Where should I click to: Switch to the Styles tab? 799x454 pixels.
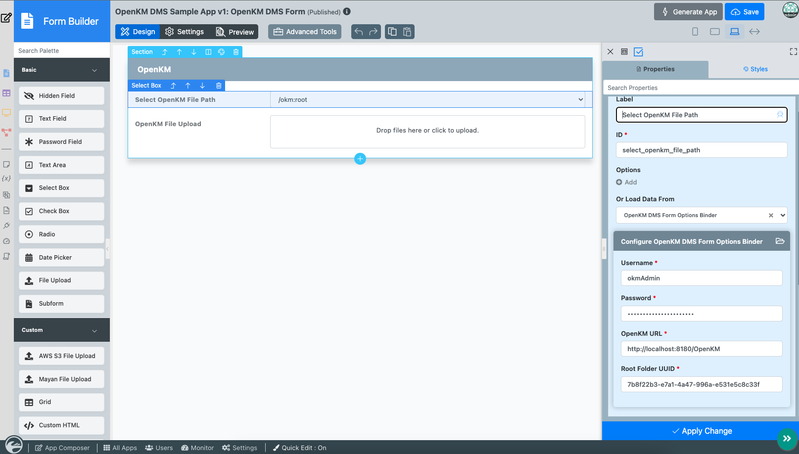coord(755,69)
